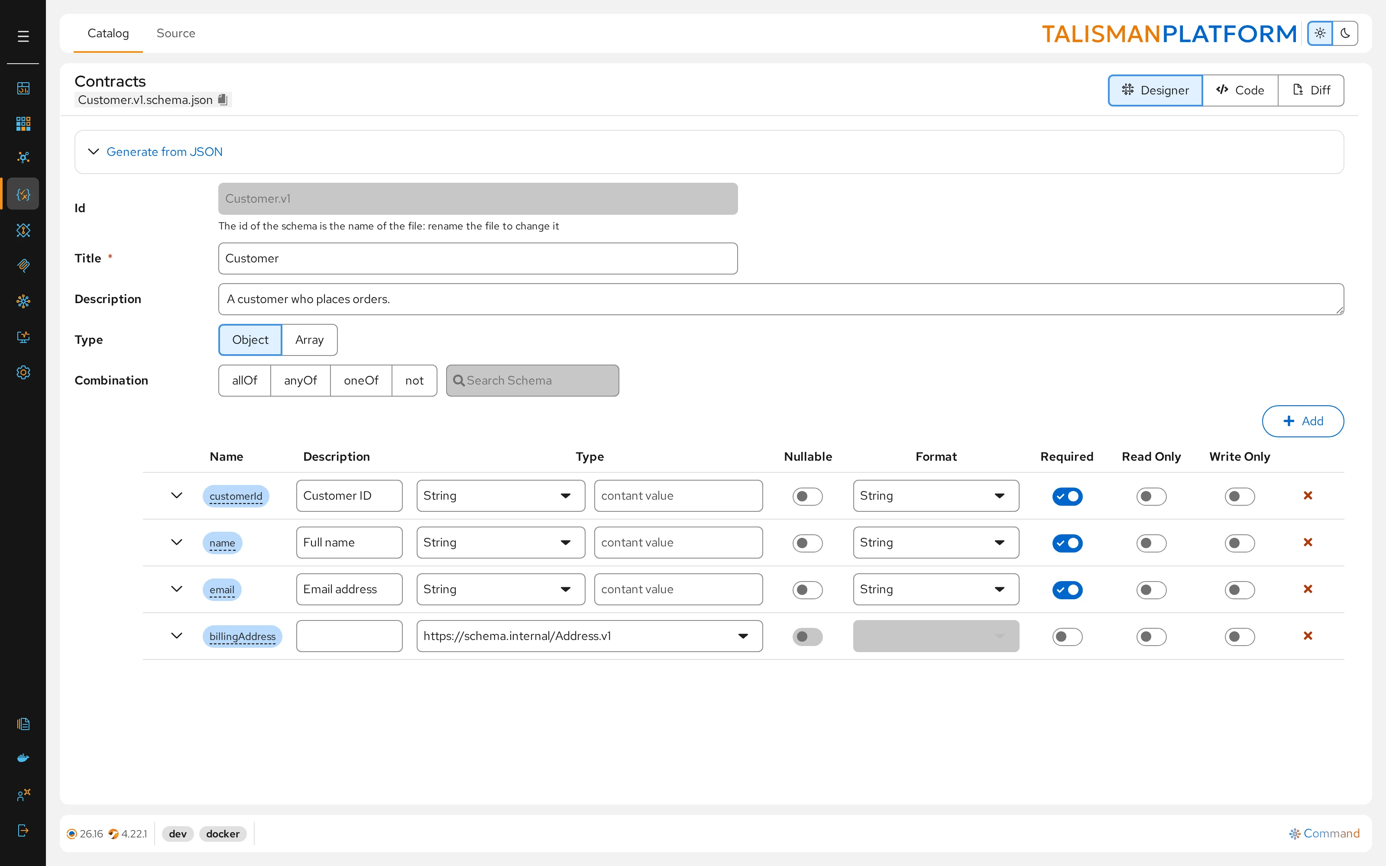Open the blue-orange grid tiles sidebar icon

click(23, 123)
